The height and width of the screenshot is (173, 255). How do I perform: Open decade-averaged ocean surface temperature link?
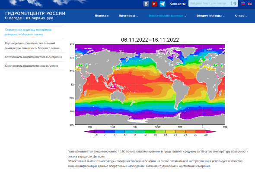tap(28, 32)
